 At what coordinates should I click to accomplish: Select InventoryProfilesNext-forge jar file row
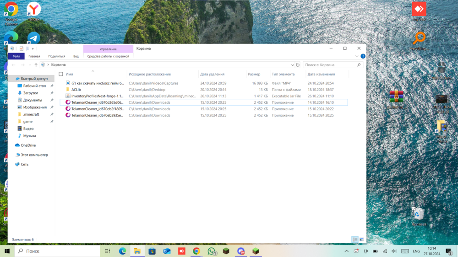point(204,96)
